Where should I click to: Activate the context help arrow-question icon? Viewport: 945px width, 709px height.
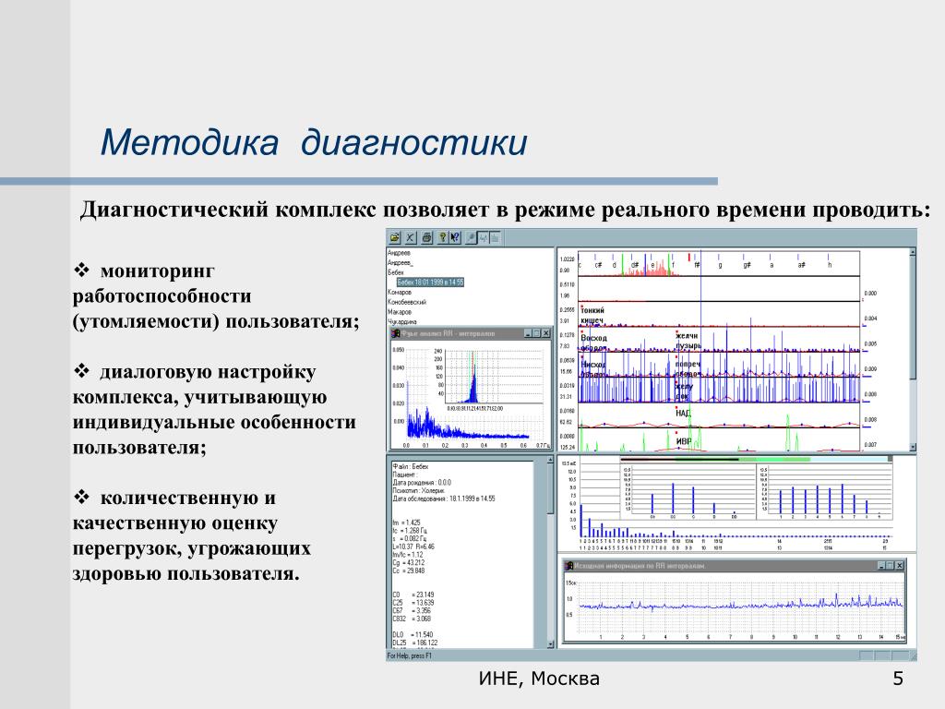coord(455,237)
